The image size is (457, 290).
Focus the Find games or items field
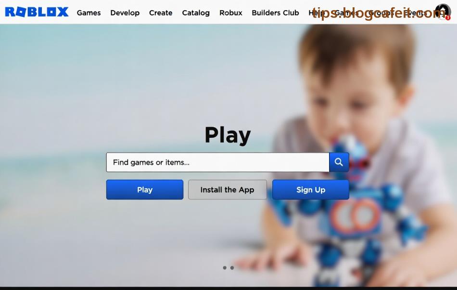218,162
